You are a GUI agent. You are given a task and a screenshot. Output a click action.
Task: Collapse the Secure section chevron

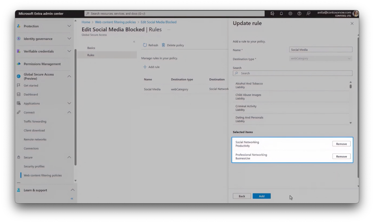point(69,157)
